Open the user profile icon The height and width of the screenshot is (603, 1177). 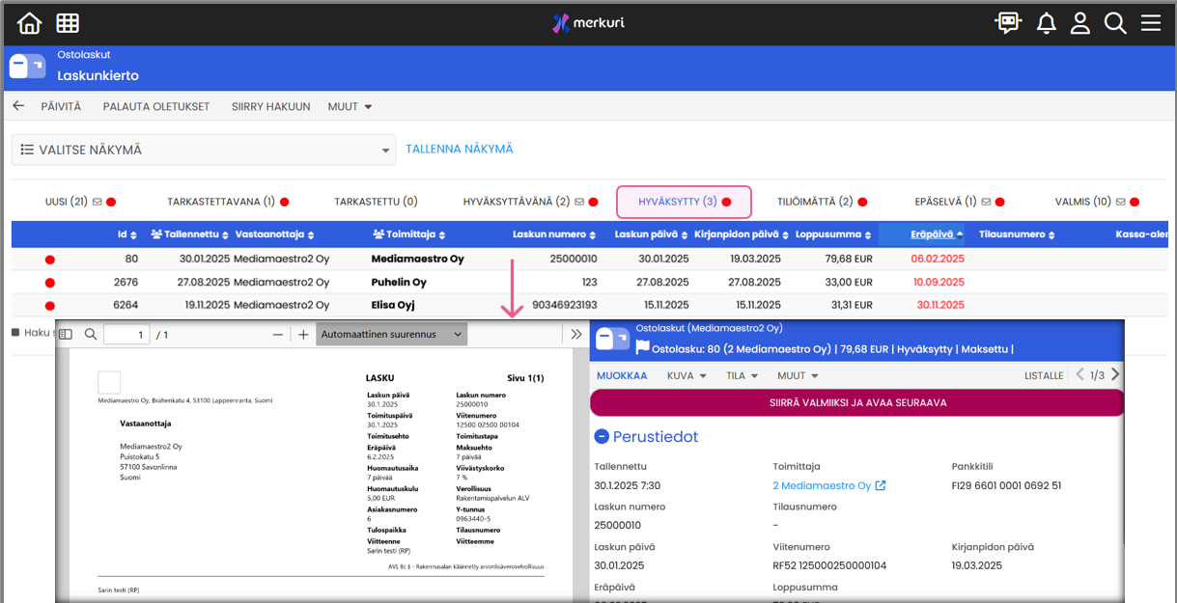(1080, 23)
